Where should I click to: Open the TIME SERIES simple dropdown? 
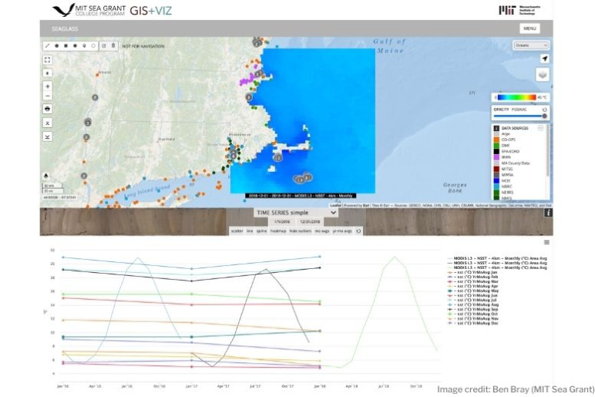pyautogui.click(x=296, y=213)
